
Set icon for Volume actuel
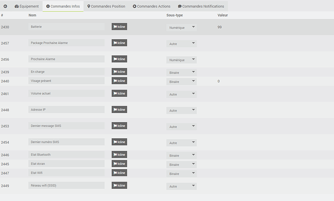coord(119,93)
